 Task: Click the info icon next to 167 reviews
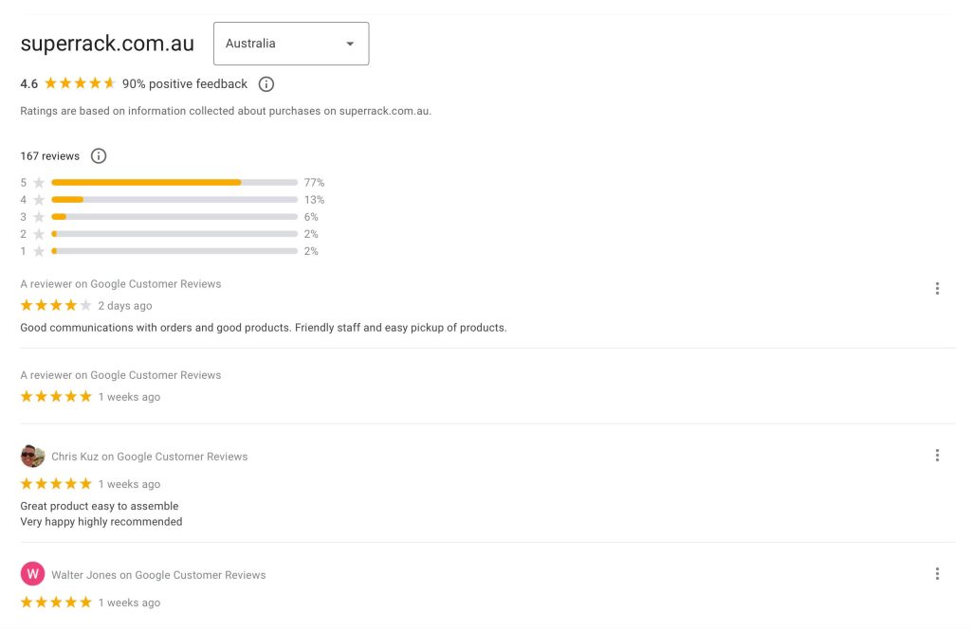(98, 155)
